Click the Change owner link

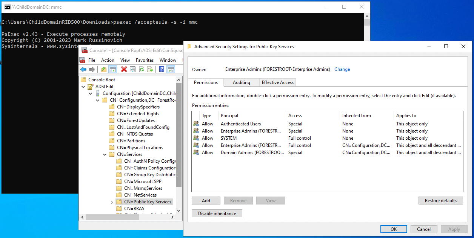[x=342, y=69]
